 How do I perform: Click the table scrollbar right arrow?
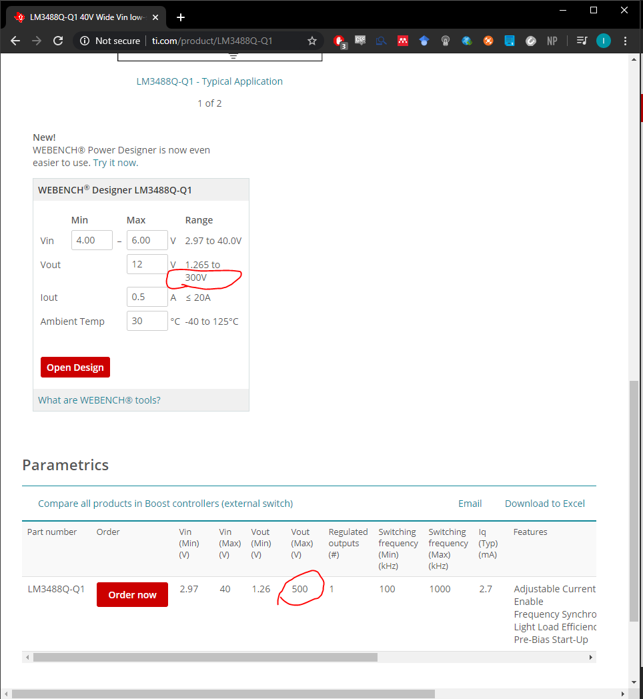[591, 658]
